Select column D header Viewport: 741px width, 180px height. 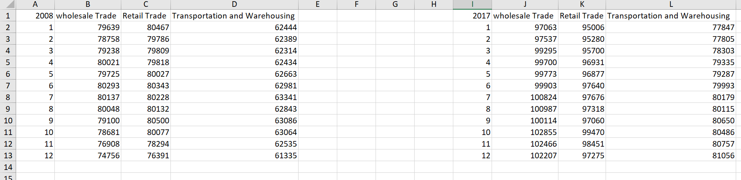[x=235, y=4]
